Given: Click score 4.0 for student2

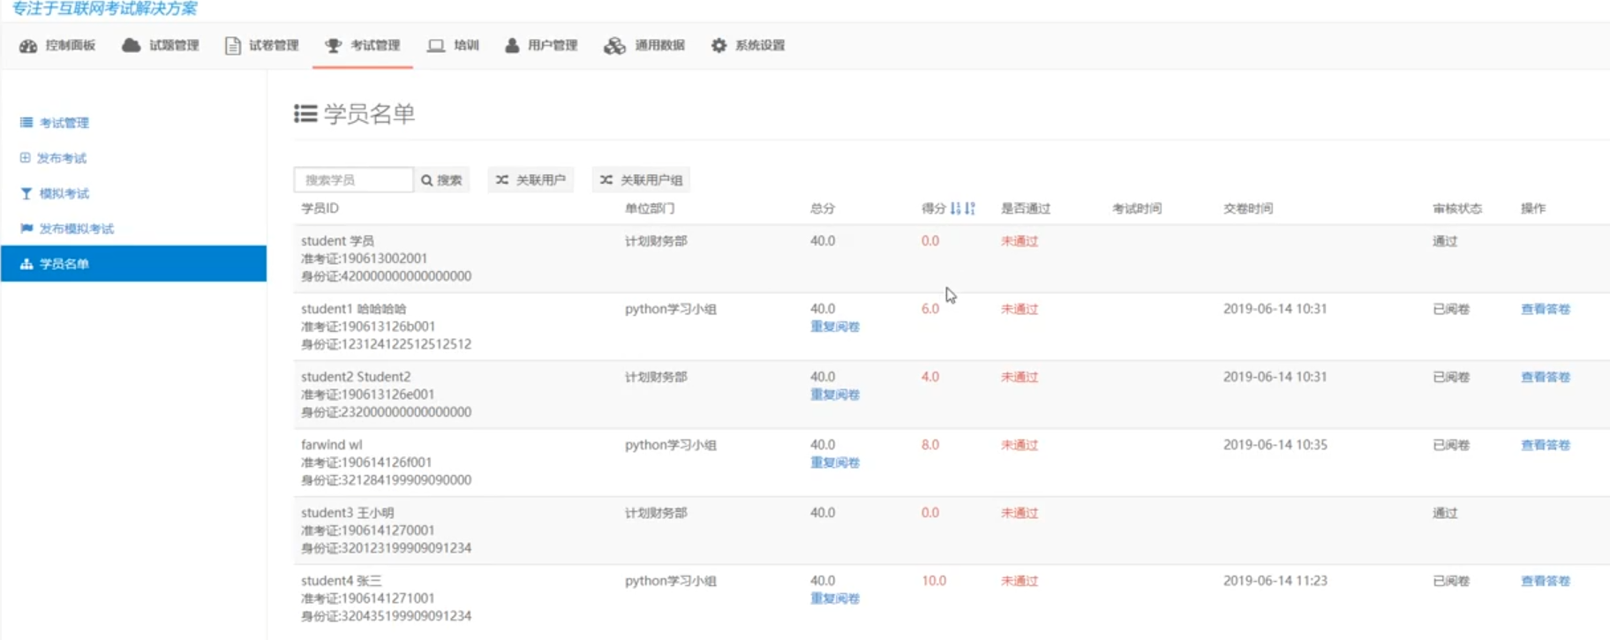Looking at the screenshot, I should coord(930,377).
